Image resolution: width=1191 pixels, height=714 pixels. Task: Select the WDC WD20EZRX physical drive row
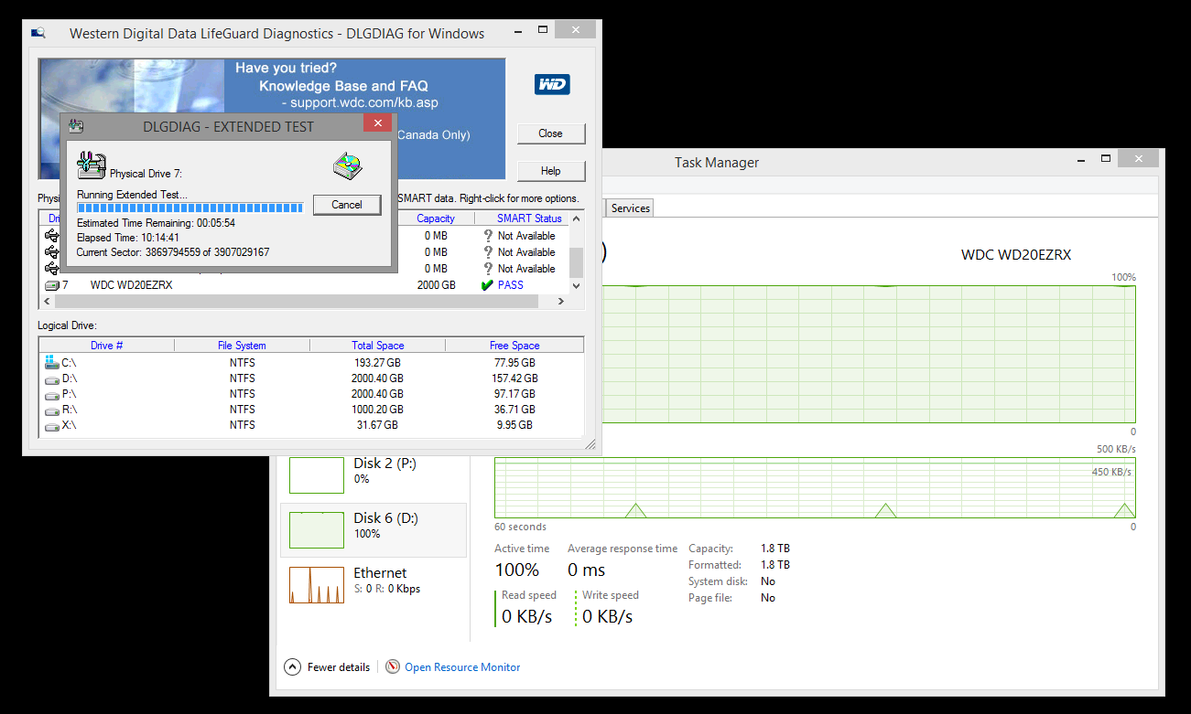304,285
